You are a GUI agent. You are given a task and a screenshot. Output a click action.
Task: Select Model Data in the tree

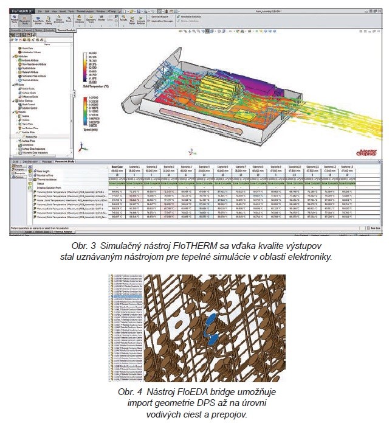pos(25,48)
